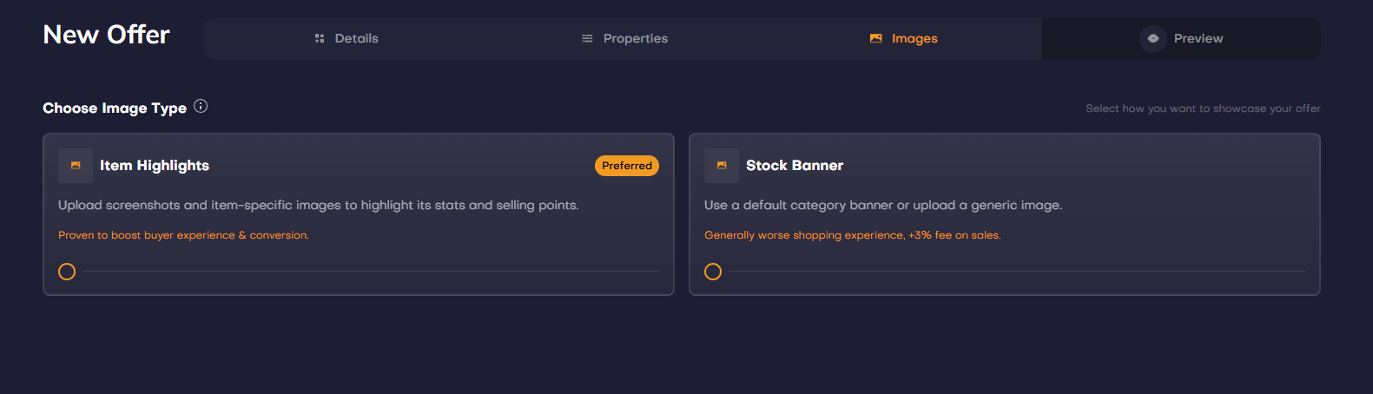Open the Properties tab
The width and height of the screenshot is (1373, 394).
coord(635,38)
